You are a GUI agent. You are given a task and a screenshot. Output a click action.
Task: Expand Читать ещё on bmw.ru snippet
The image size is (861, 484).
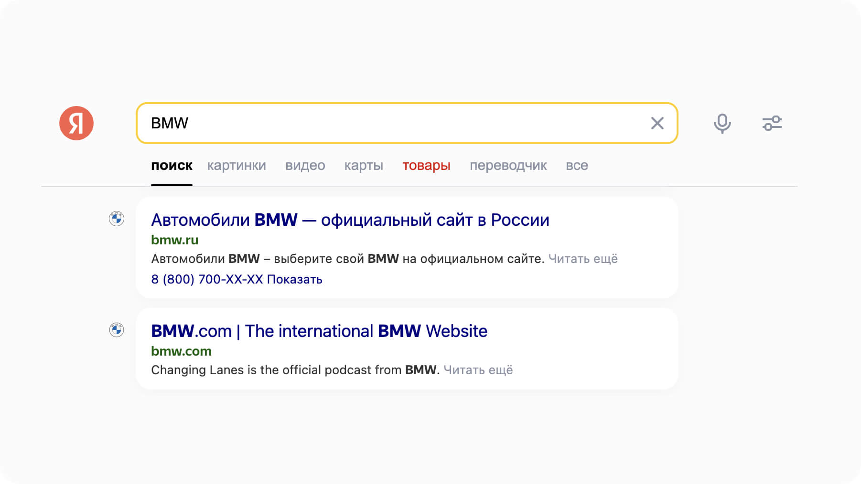click(583, 259)
